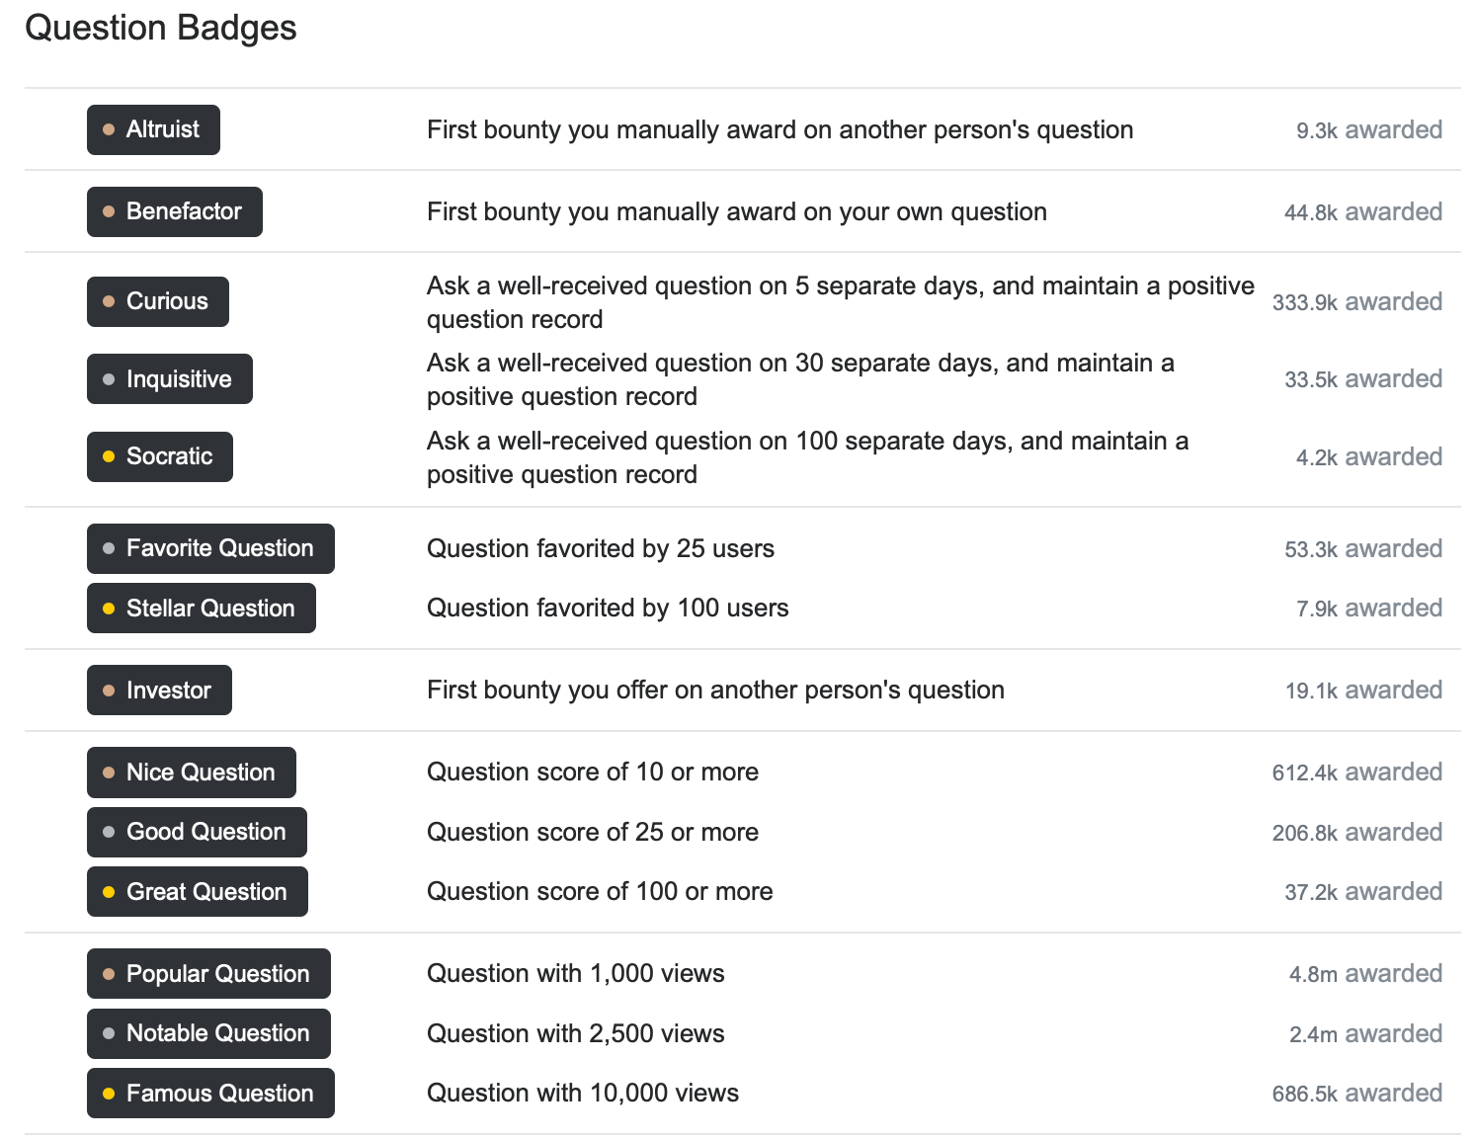Click the bronze dot on Altruist badge
Image resolution: width=1474 pixels, height=1140 pixels.
click(109, 130)
